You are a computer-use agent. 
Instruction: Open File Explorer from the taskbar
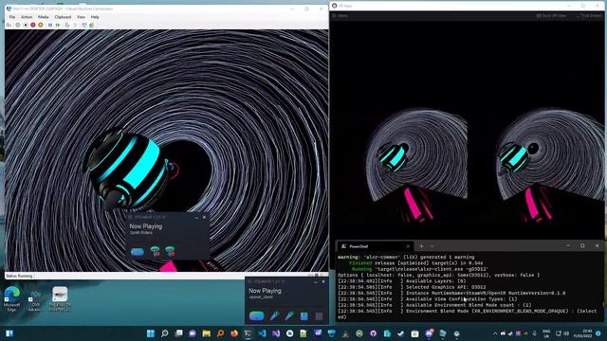click(207, 333)
